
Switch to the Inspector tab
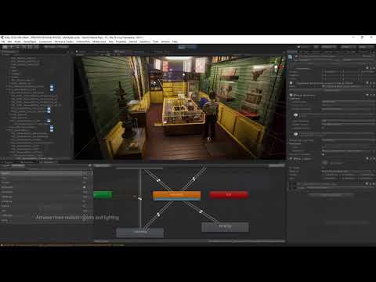[x=293, y=52]
